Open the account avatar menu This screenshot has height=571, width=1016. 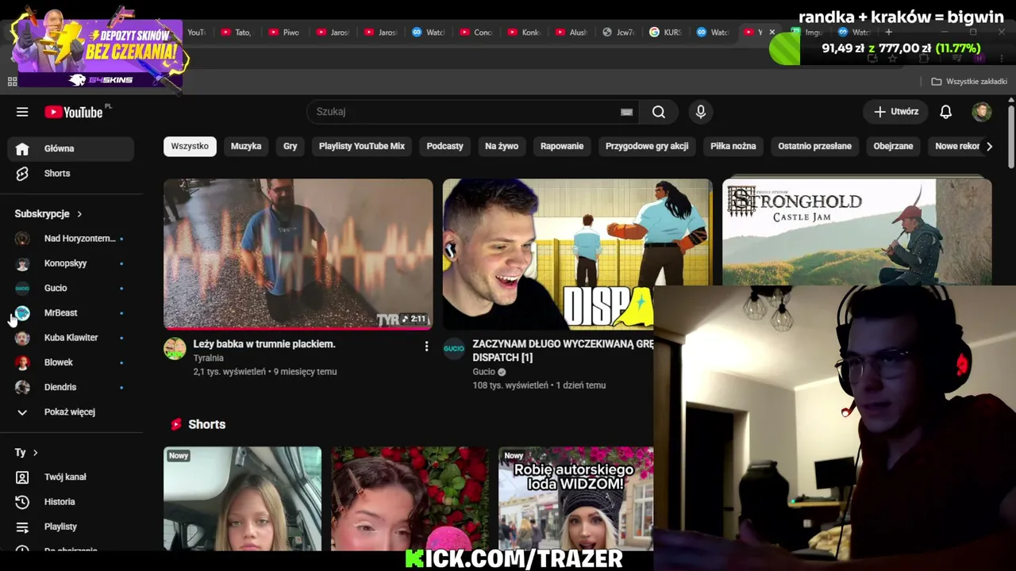coord(981,112)
